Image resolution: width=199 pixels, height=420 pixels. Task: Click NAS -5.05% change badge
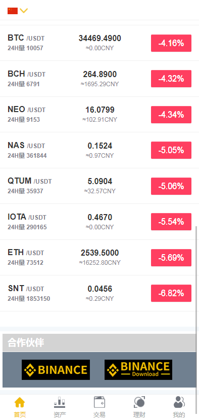[x=171, y=150]
